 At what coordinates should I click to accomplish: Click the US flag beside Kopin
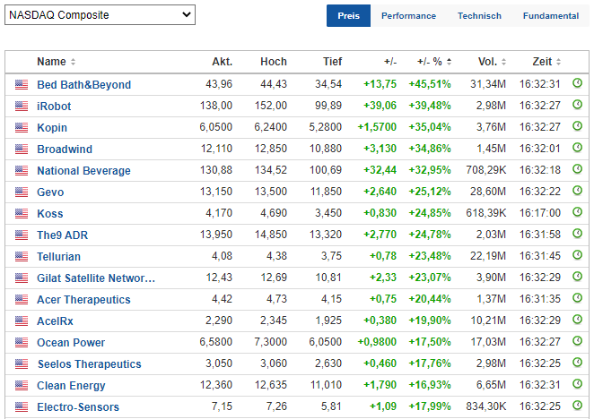point(22,127)
